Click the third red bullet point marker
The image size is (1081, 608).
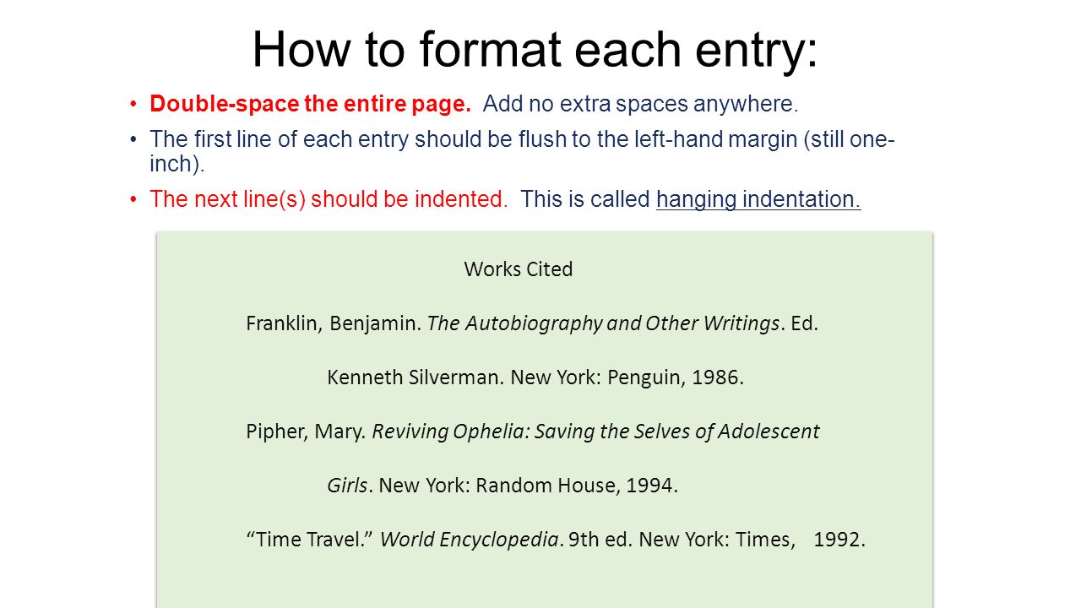(133, 200)
